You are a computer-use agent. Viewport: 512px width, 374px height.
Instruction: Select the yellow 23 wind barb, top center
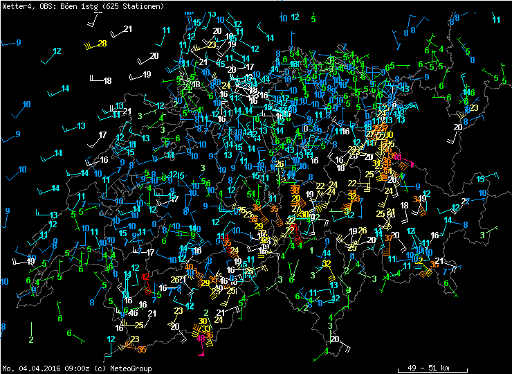pos(212,45)
